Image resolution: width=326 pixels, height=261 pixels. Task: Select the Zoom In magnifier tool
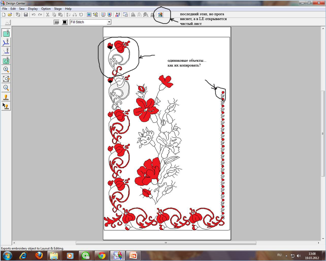pos(6,70)
